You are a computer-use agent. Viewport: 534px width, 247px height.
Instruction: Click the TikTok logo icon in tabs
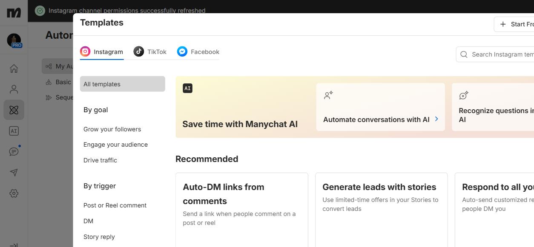point(139,51)
